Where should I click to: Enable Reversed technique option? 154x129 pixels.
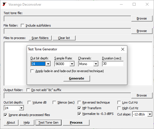point(79,103)
